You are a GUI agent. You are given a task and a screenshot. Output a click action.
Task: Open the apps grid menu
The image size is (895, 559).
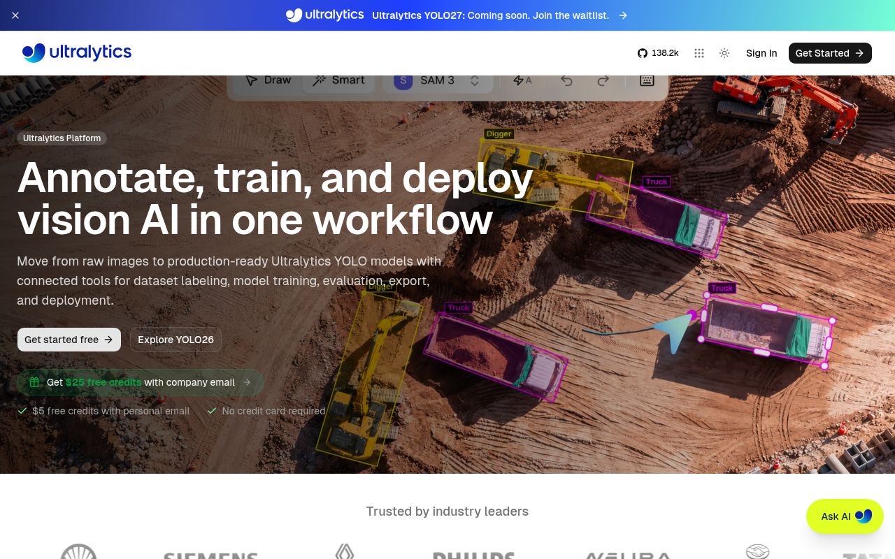tap(699, 53)
